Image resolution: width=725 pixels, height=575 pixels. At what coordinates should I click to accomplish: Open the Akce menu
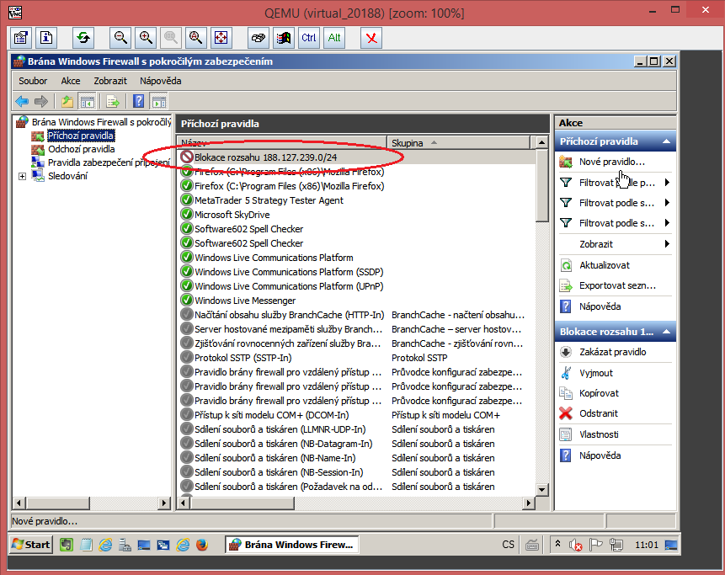point(71,81)
